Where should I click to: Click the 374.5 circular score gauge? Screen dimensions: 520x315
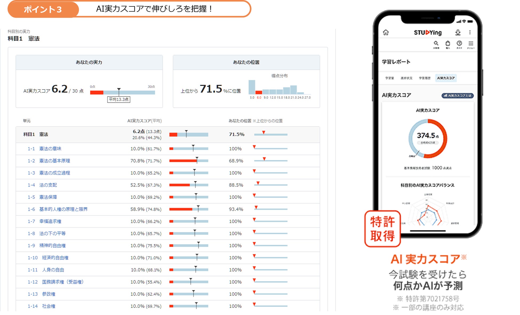coord(427,138)
